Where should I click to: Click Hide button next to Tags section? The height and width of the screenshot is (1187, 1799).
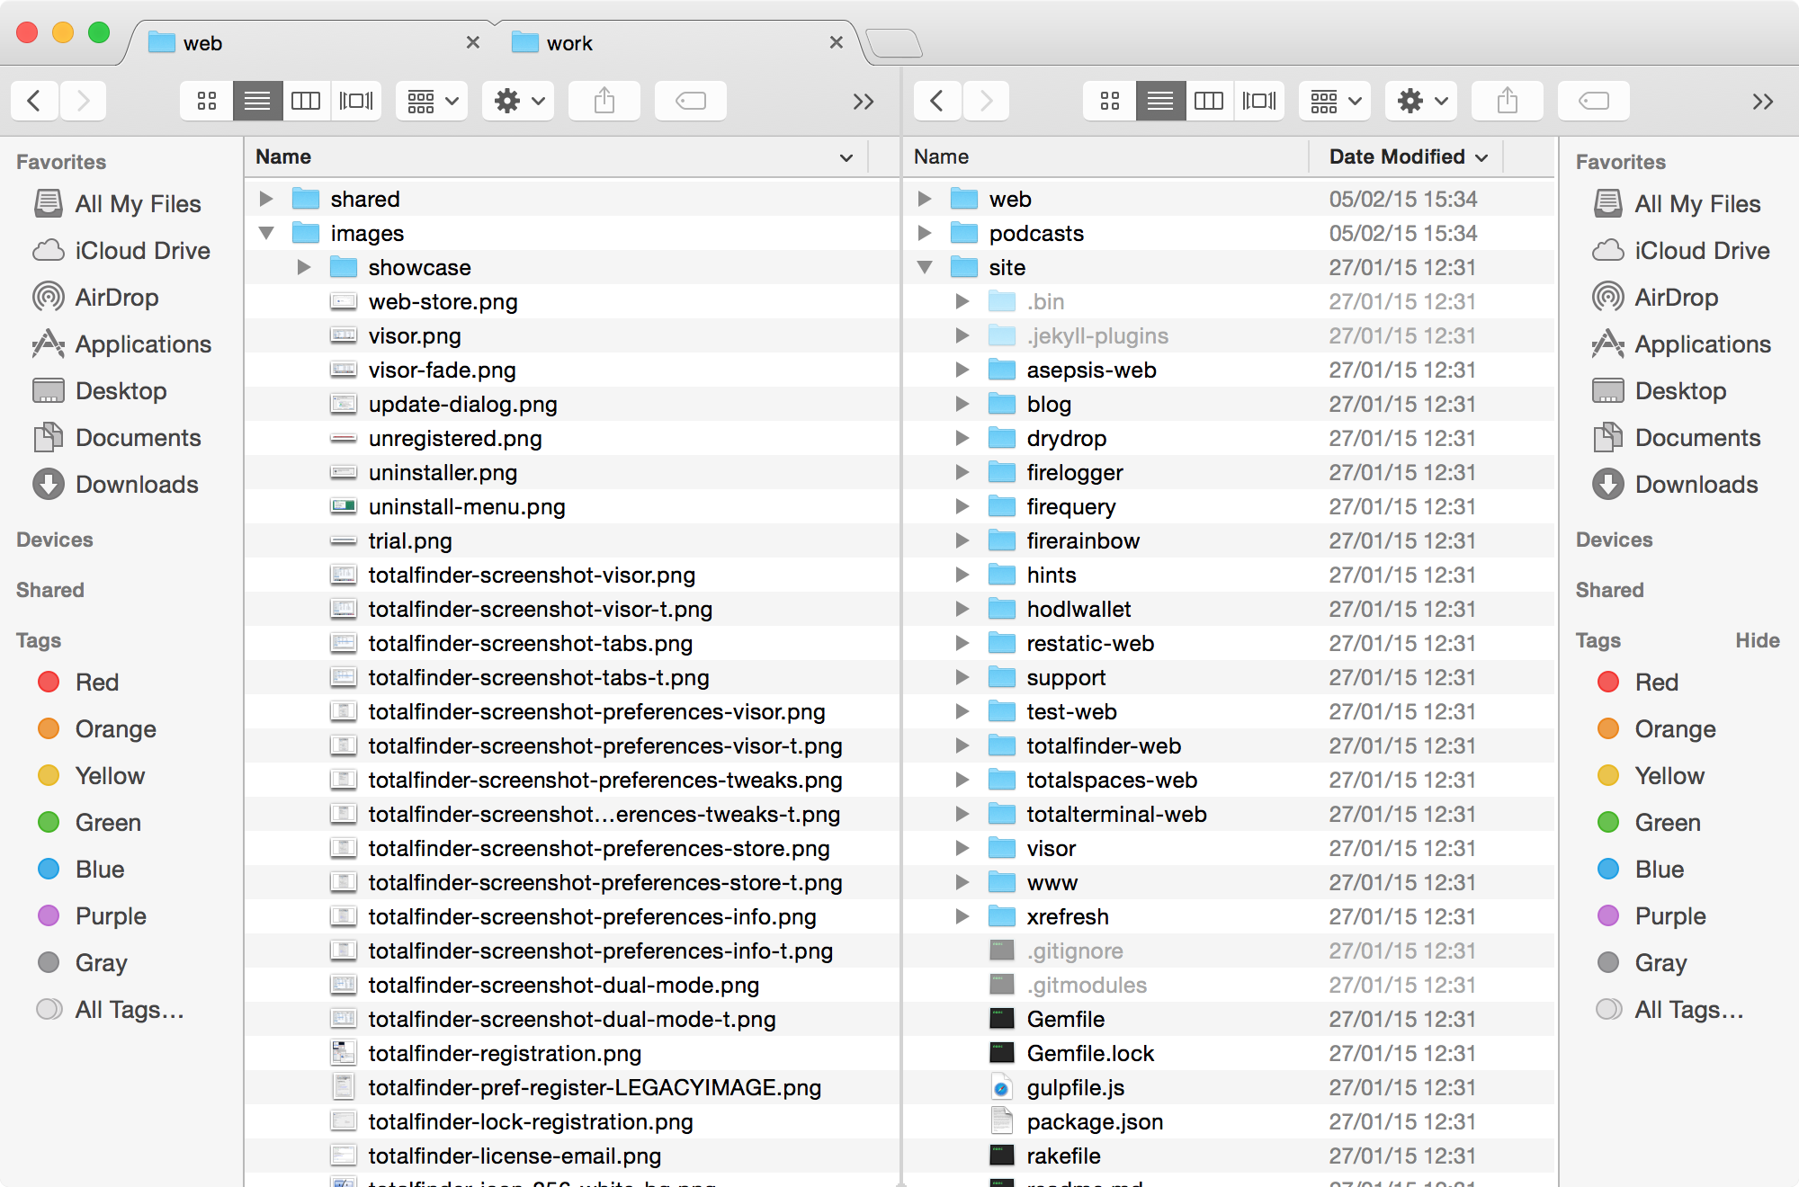1750,641
